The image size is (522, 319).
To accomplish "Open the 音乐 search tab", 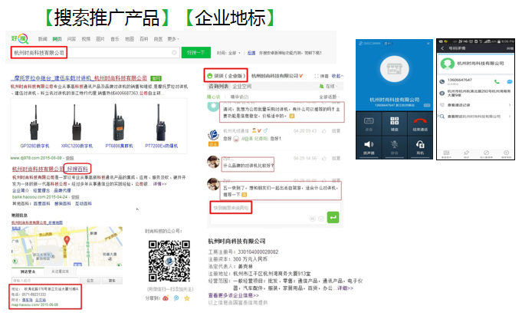I will pyautogui.click(x=115, y=39).
